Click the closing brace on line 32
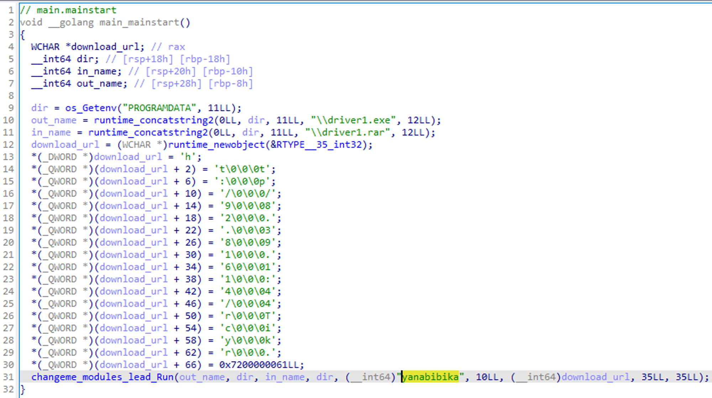Screen dimensions: 712x398 pyautogui.click(x=23, y=389)
